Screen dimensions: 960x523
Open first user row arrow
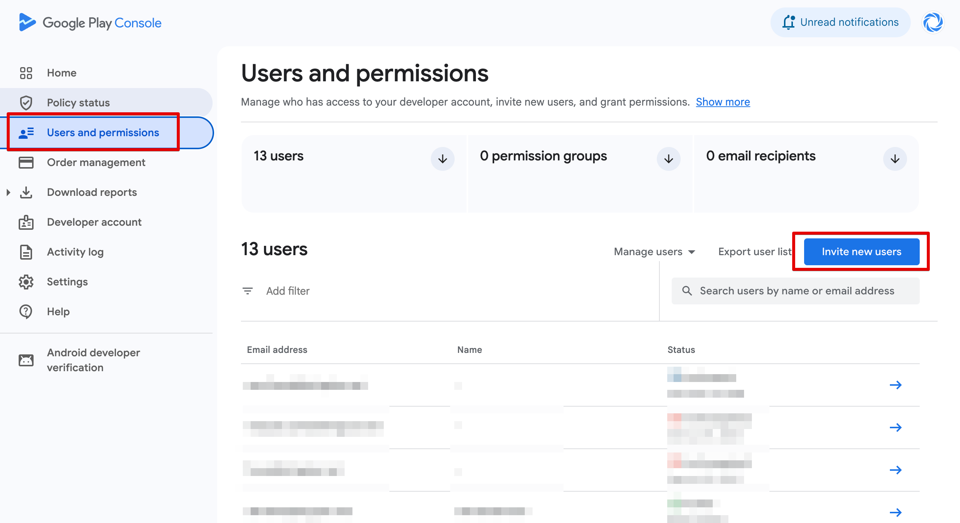(x=895, y=385)
